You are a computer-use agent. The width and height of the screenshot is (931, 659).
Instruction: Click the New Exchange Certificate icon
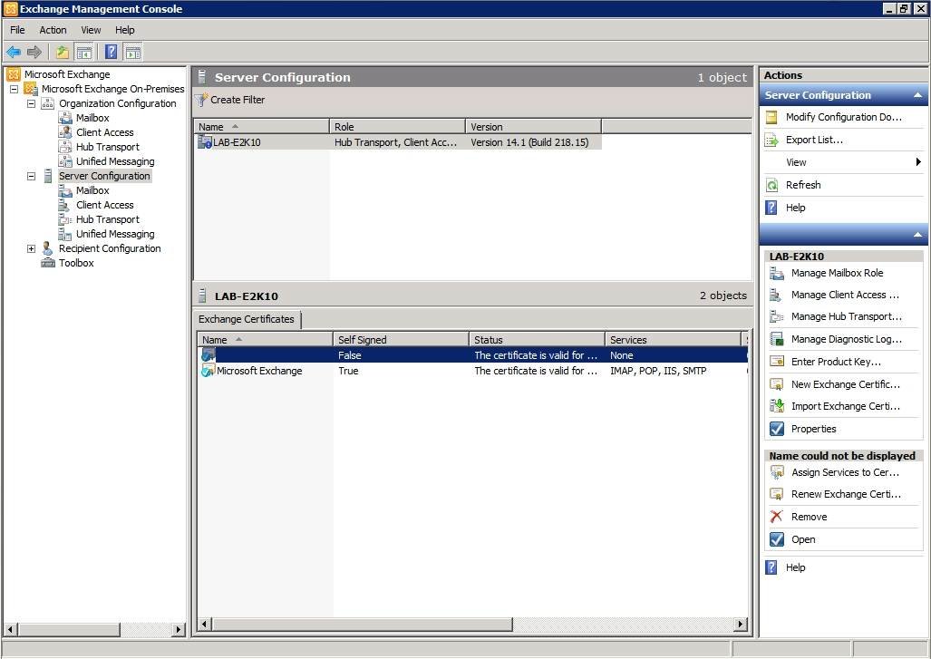pyautogui.click(x=777, y=384)
